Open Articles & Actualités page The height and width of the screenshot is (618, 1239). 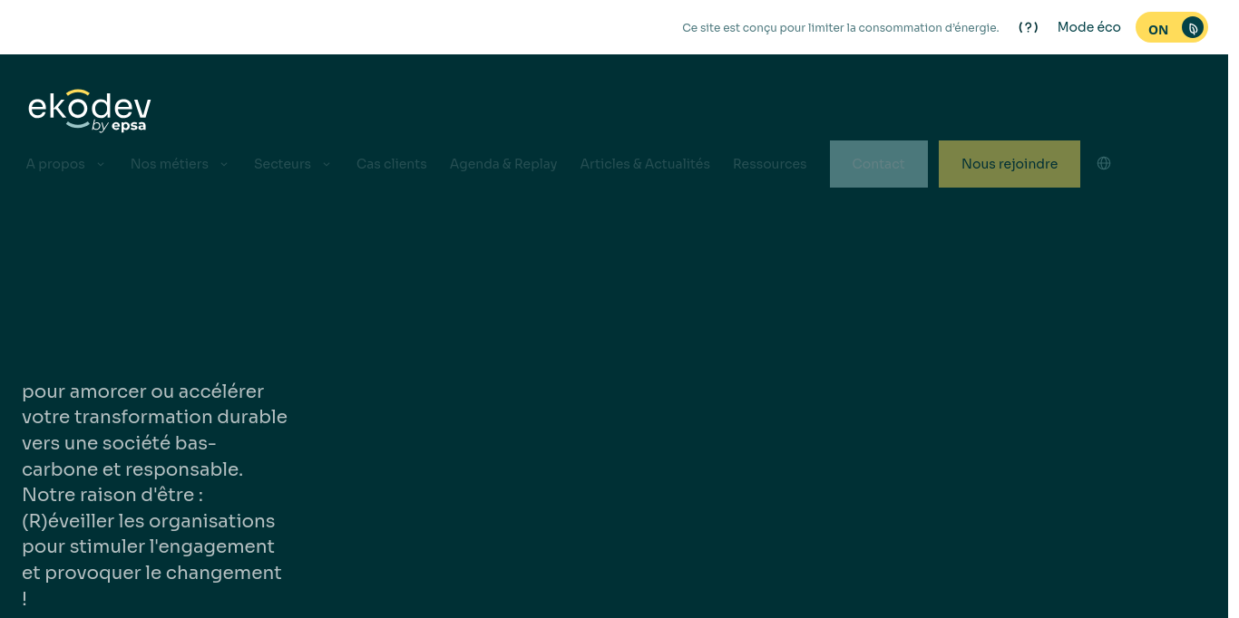[645, 164]
